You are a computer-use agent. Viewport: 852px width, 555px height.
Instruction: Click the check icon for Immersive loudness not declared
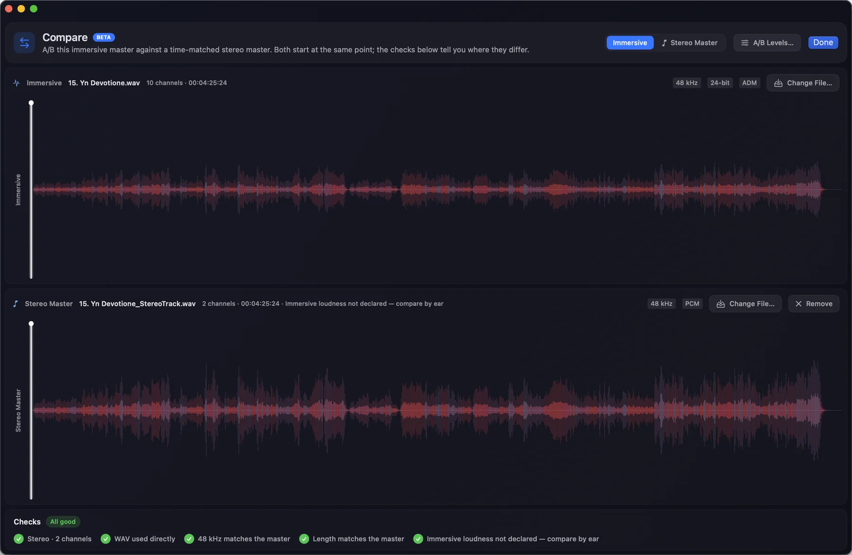tap(418, 539)
